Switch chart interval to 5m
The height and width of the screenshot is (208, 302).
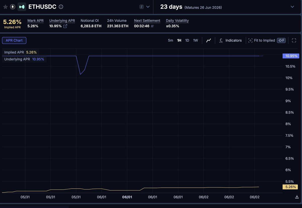point(171,40)
